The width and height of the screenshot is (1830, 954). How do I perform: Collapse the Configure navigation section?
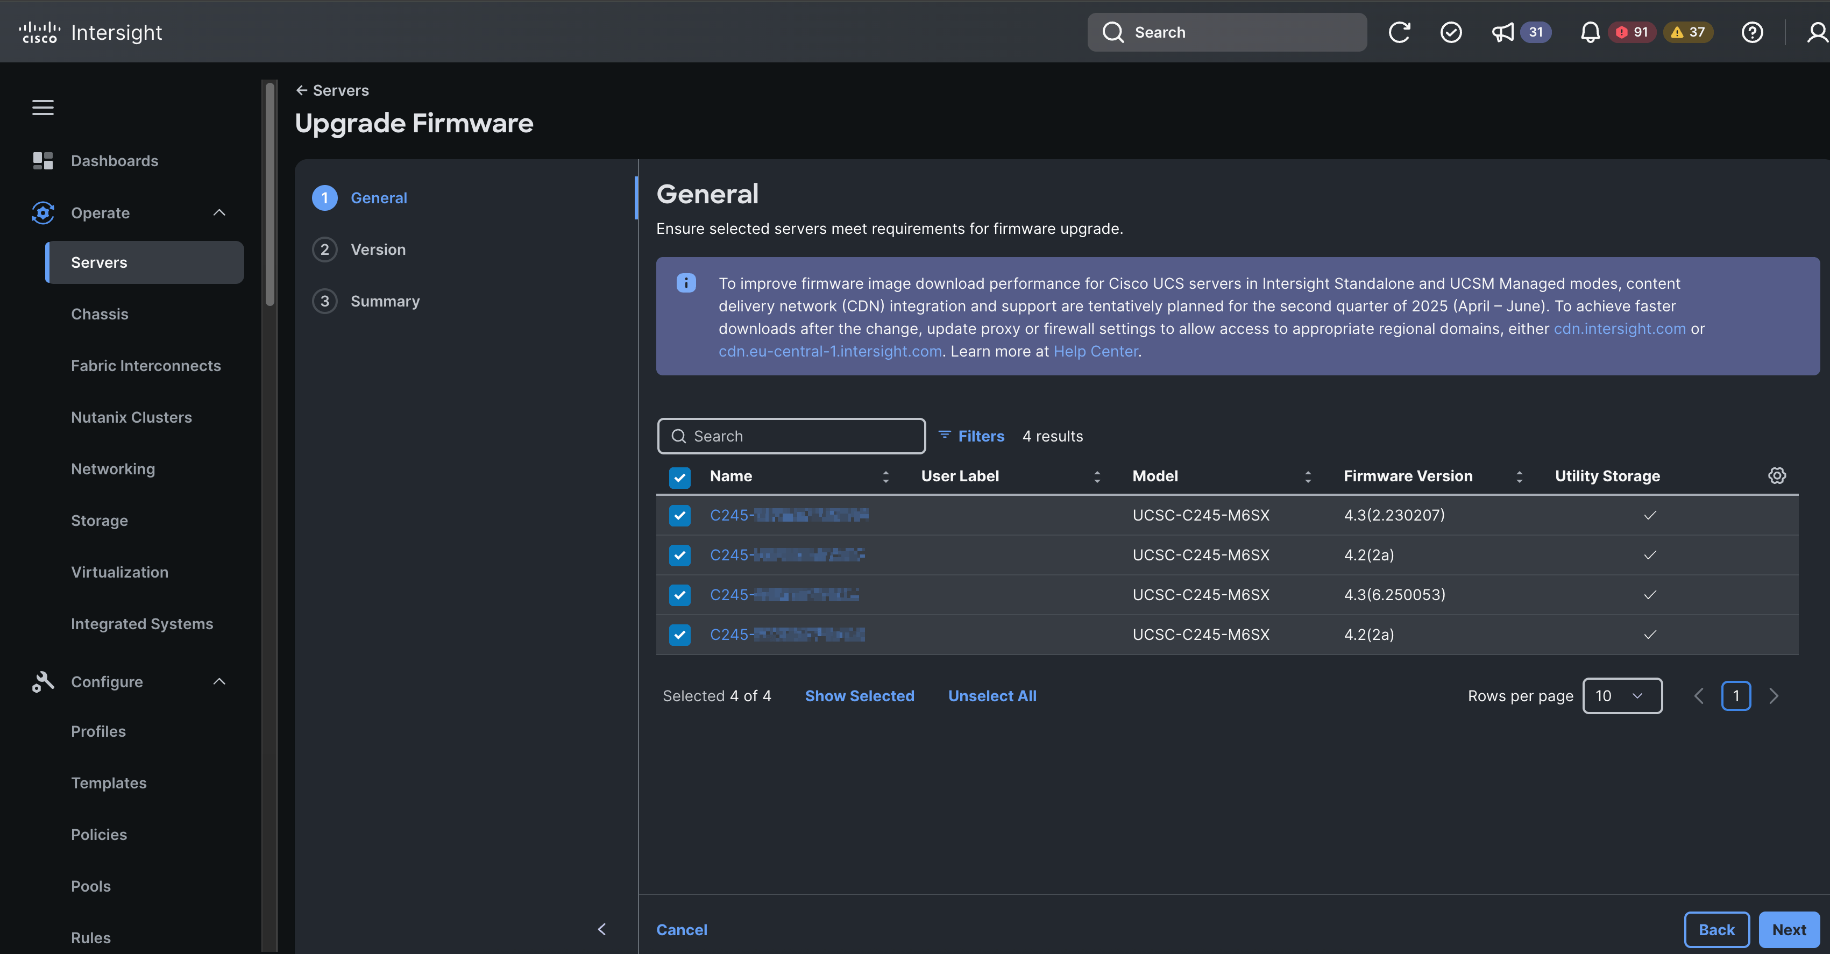219,681
